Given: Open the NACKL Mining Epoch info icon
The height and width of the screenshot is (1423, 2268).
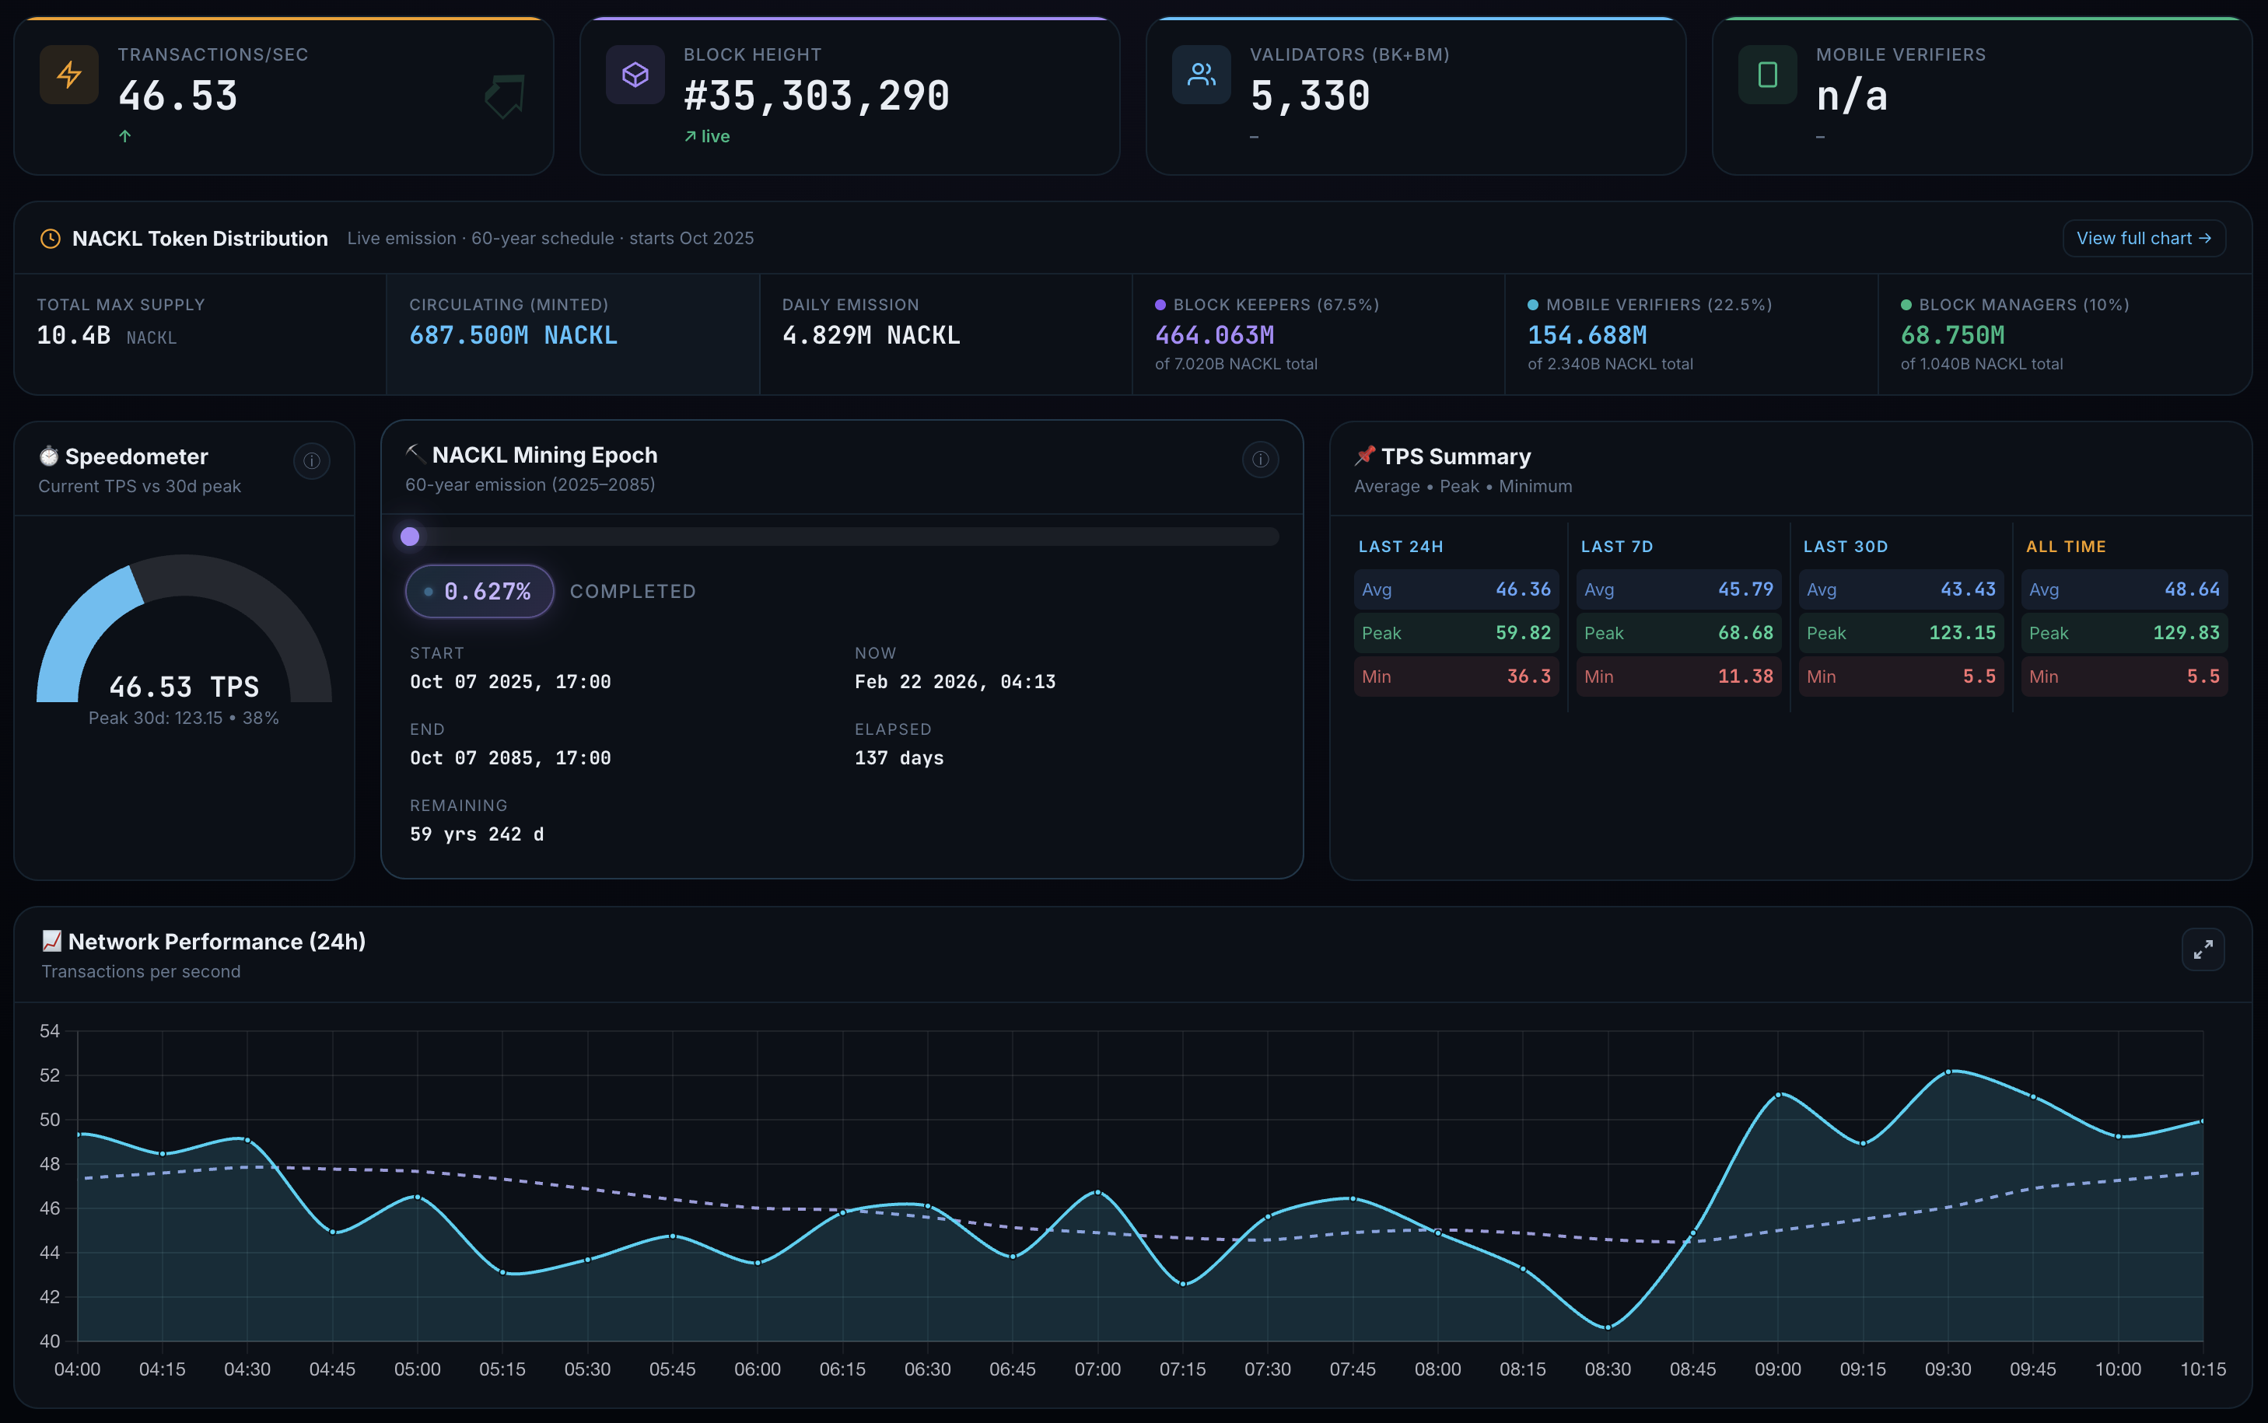Looking at the screenshot, I should tap(1260, 460).
